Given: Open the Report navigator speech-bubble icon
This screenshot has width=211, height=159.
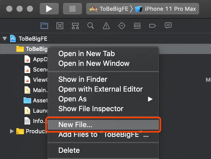Looking at the screenshot, I should [x=168, y=25].
